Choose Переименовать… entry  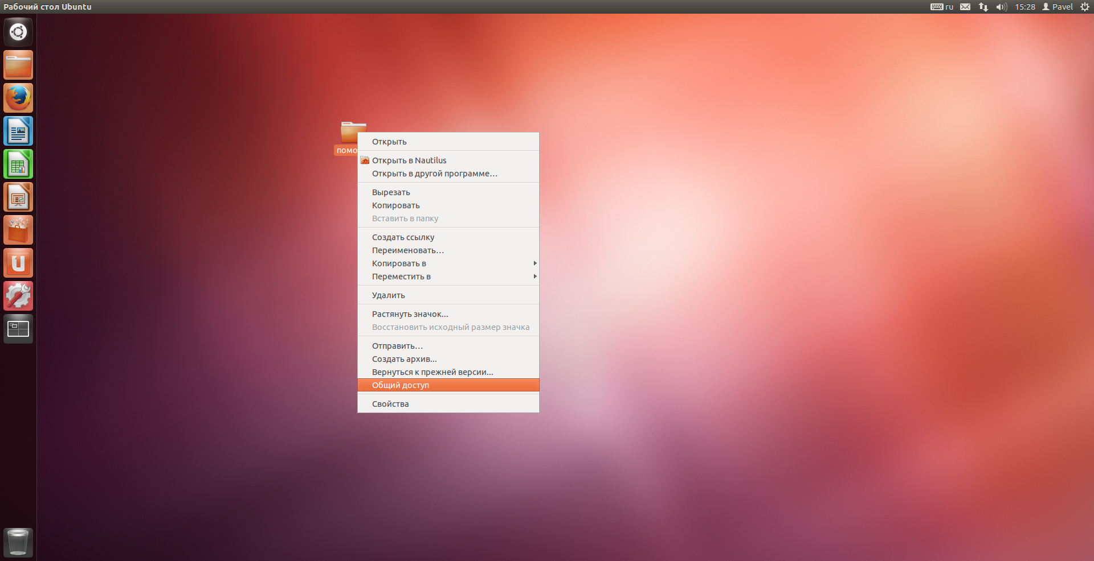(448, 250)
